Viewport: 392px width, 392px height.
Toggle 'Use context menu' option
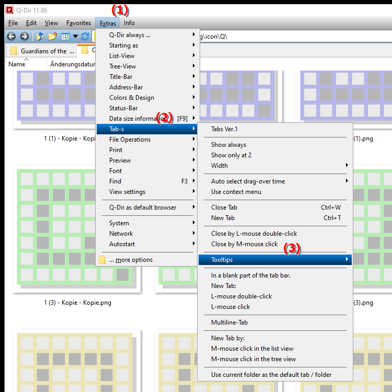point(275,192)
